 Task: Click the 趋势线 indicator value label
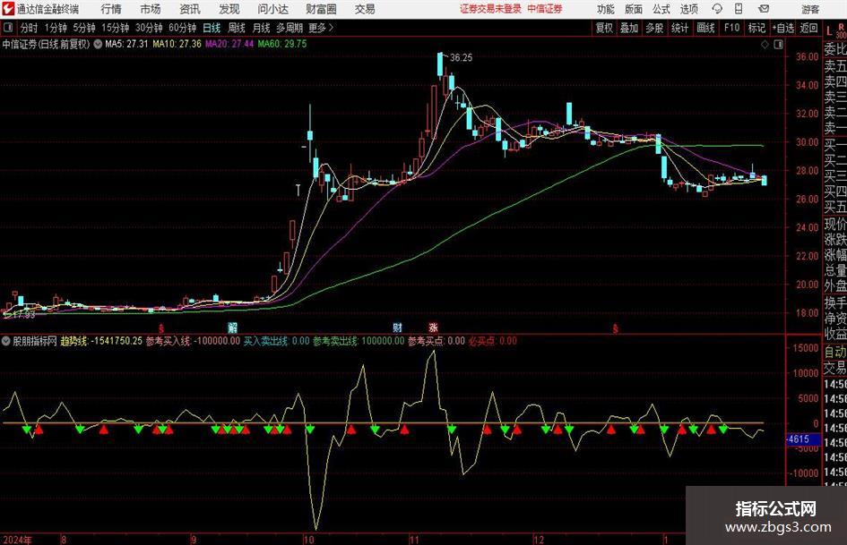tap(101, 341)
